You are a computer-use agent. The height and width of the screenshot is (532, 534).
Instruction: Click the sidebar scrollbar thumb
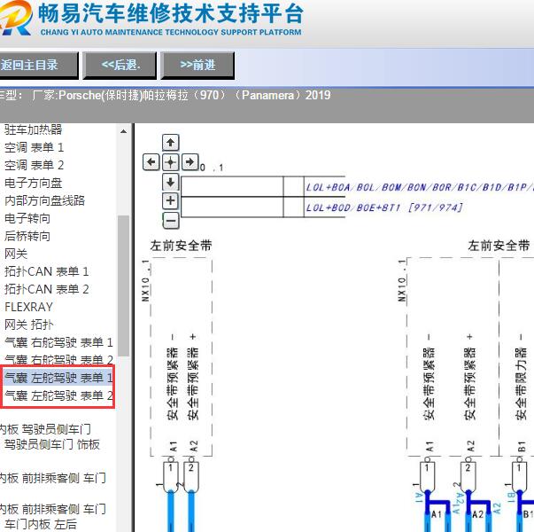tap(123, 286)
